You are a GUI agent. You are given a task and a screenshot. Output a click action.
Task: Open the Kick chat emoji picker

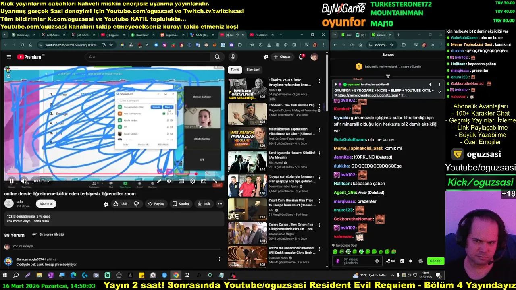tap(377, 261)
